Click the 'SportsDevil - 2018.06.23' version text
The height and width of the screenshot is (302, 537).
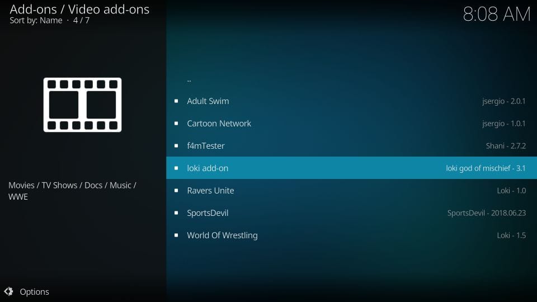tap(486, 213)
